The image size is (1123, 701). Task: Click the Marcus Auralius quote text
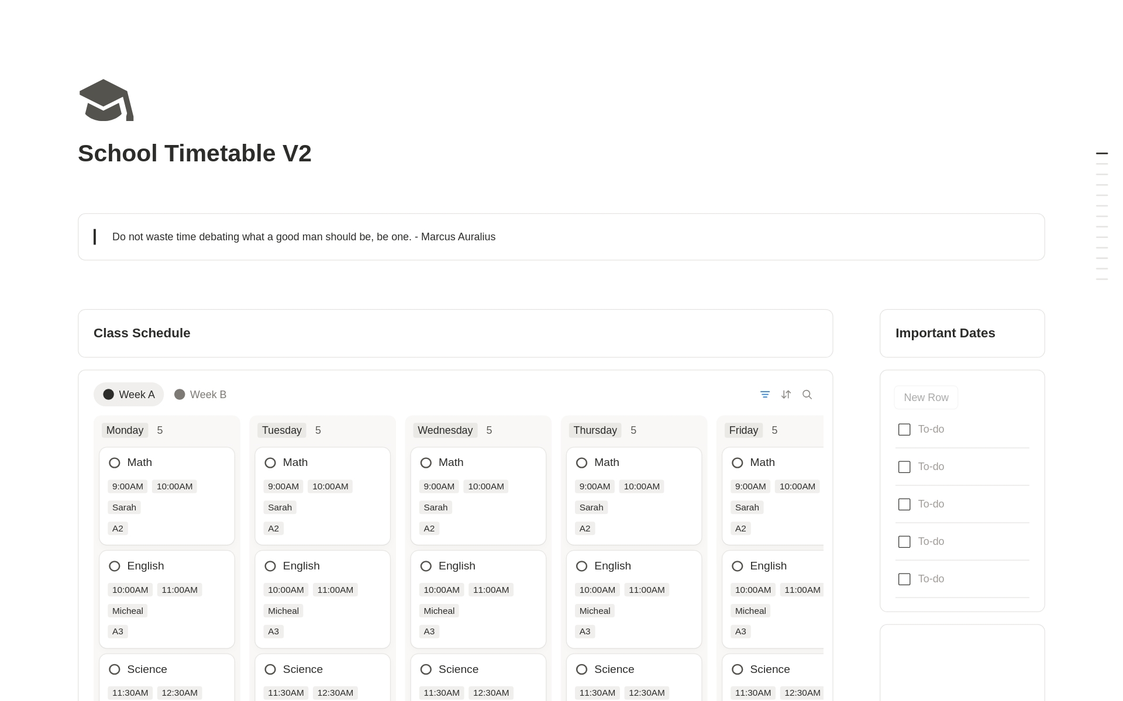pos(304,237)
